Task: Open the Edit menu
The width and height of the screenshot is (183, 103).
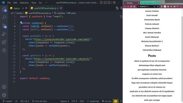Action: point(15,3)
